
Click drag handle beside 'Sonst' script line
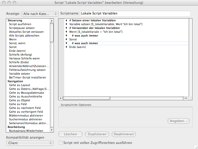click(66, 39)
